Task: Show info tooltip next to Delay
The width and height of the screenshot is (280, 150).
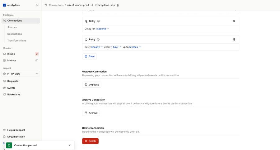Action: [98, 21]
